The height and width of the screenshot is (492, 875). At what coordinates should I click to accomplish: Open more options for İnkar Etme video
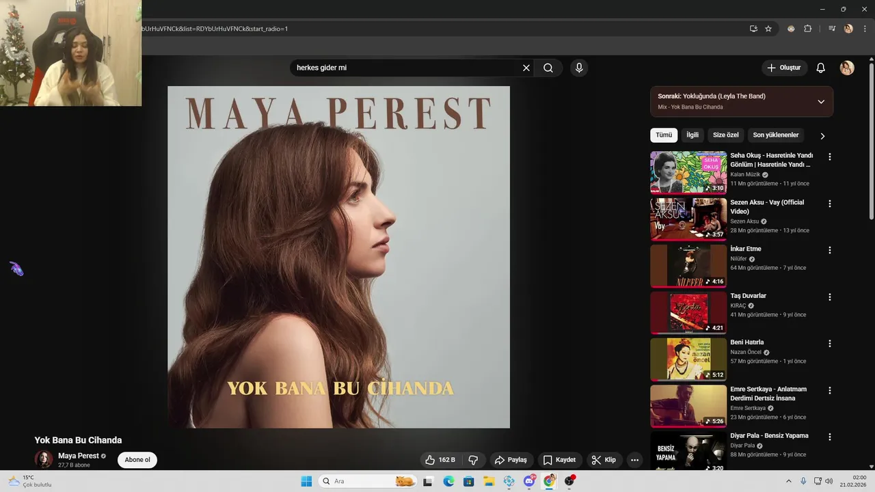click(830, 250)
